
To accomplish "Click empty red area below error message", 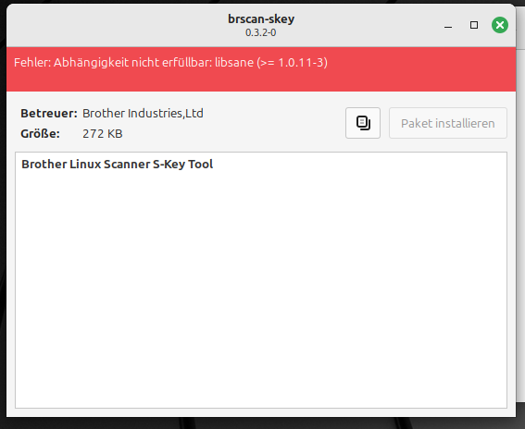I will point(261,81).
